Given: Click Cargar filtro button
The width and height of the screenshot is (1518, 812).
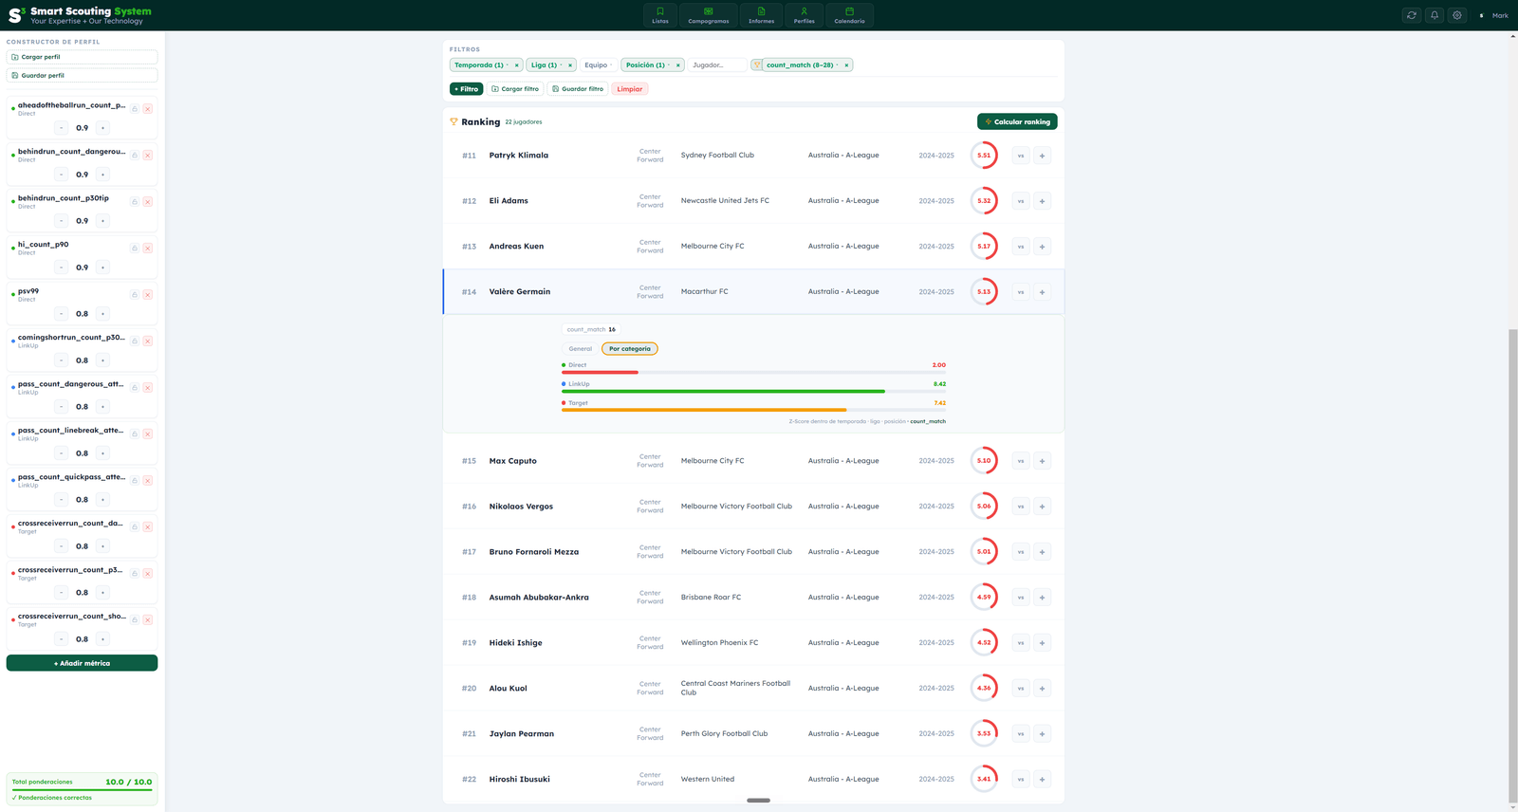Looking at the screenshot, I should (515, 89).
